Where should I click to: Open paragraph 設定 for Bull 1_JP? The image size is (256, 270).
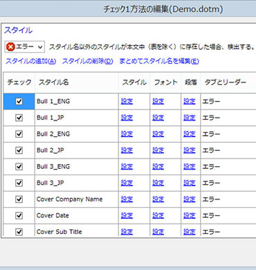coord(190,118)
